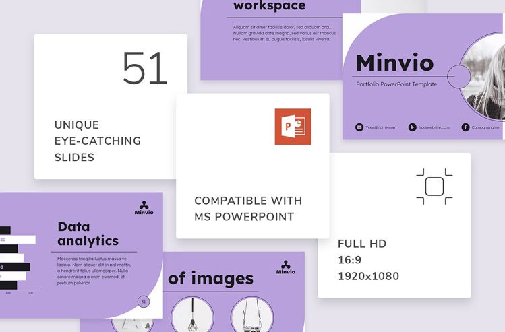Click the 'Minvio' title heading
Image resolution: width=505 pixels, height=332 pixels.
(395, 63)
